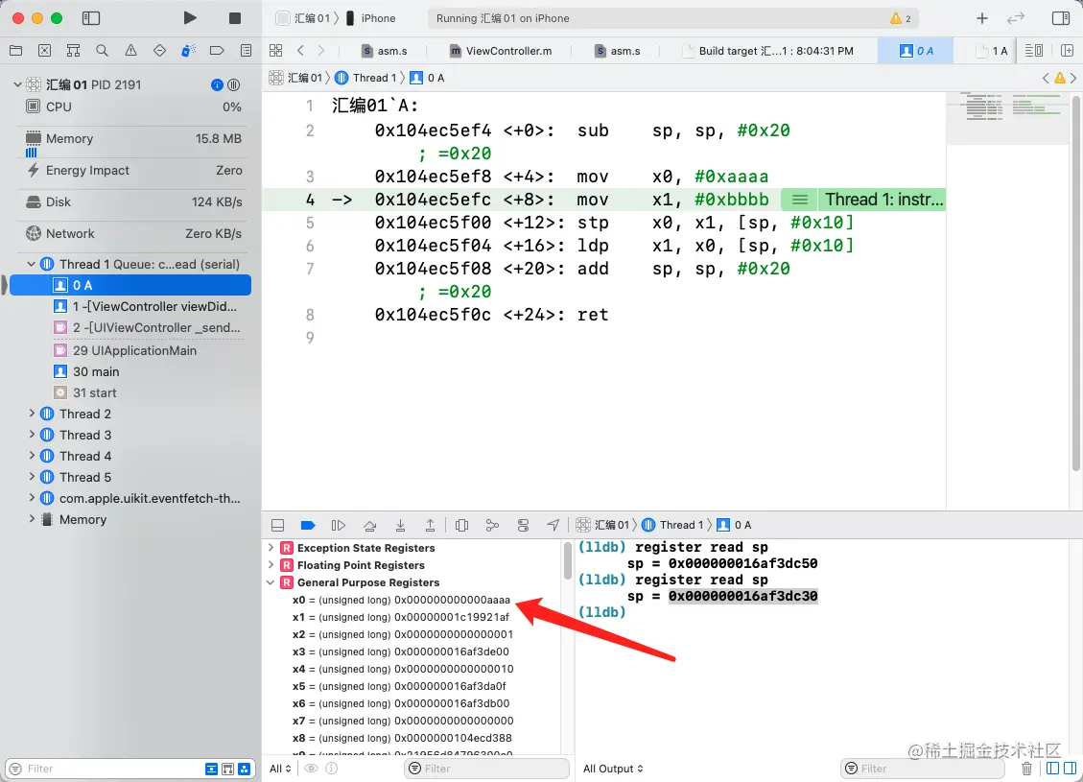The width and height of the screenshot is (1083, 782).
Task: Open the Debug View Hierarchy button
Action: (x=462, y=526)
